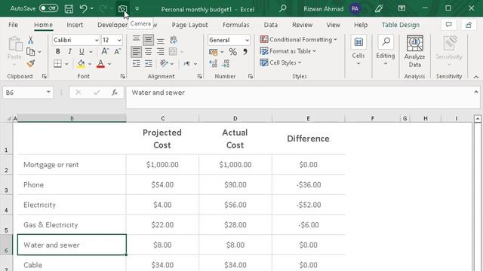Screen dimensions: 483x271
Task: Open Analyze Data tool
Action: 414,51
